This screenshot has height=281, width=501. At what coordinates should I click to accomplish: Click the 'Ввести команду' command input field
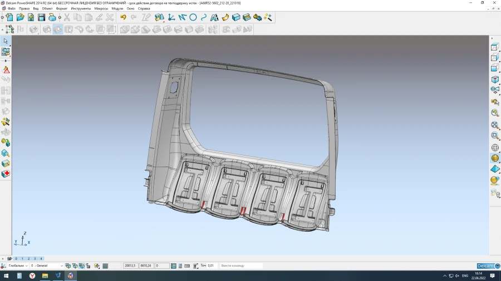240,266
